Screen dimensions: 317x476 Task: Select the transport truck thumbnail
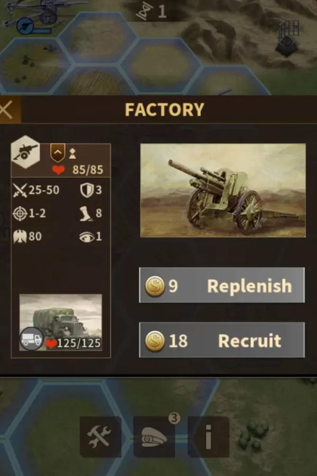(61, 323)
